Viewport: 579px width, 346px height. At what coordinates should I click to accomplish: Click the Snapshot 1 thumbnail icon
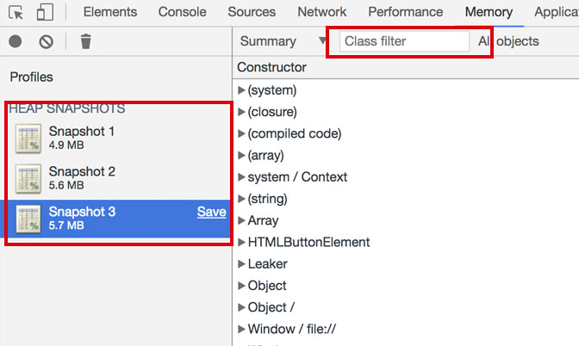pos(29,138)
